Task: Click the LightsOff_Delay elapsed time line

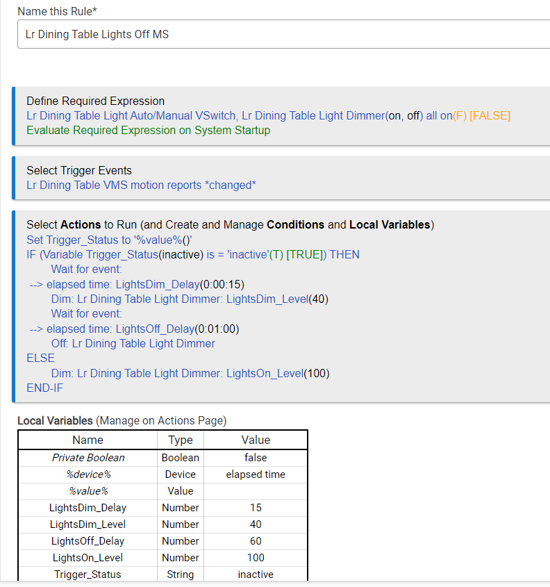Action: (x=138, y=329)
